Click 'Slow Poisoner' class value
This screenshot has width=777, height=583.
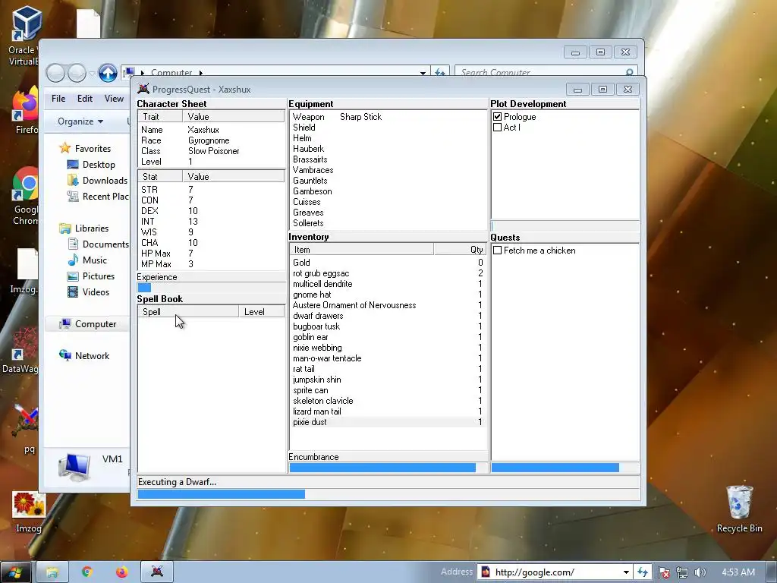(213, 151)
